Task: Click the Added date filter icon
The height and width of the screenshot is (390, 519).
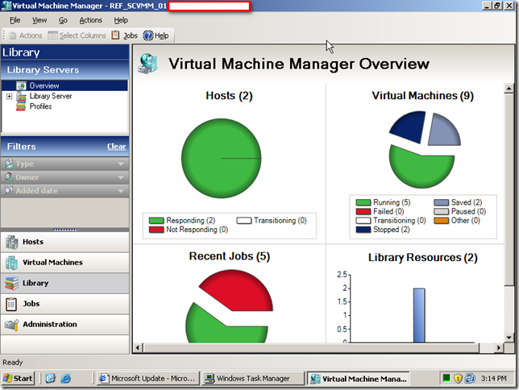Action: coord(8,190)
